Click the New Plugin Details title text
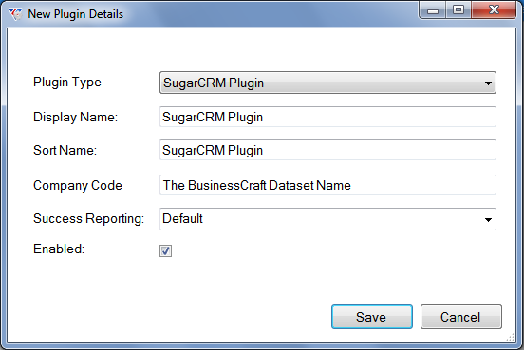This screenshot has height=350, width=524. tap(76, 14)
